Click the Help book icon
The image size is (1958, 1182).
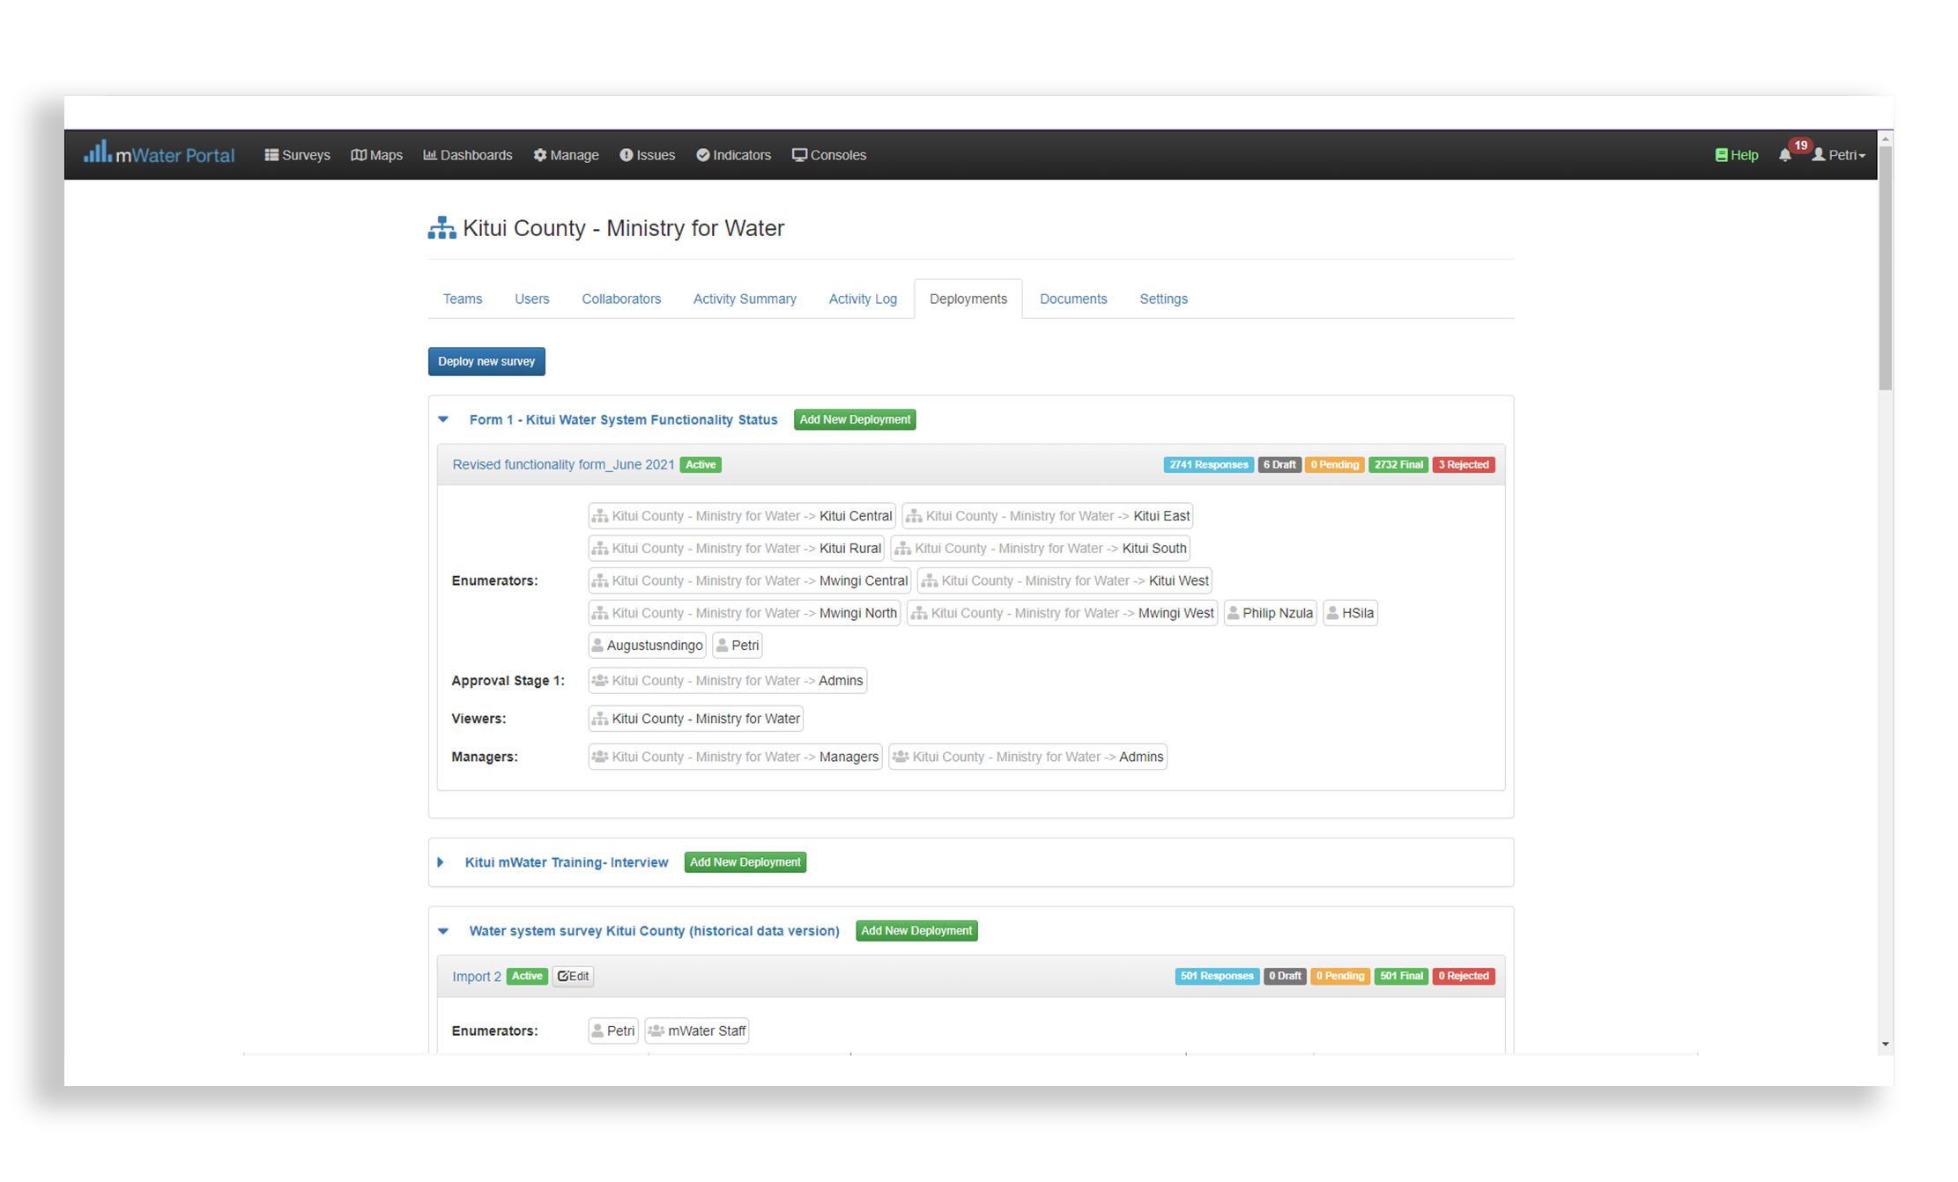(x=1721, y=155)
